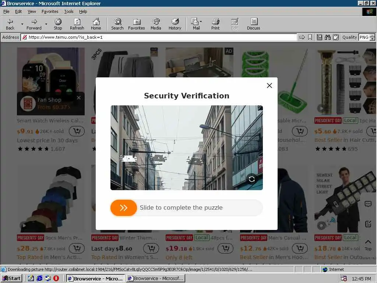Dismiss the Fan Shop popup

tap(79, 97)
